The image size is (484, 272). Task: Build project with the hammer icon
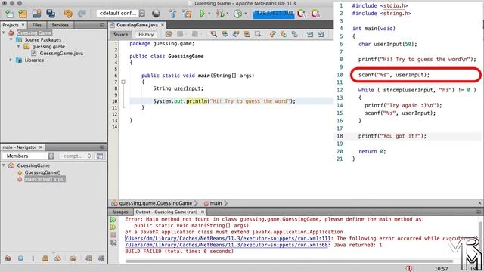pos(173,14)
